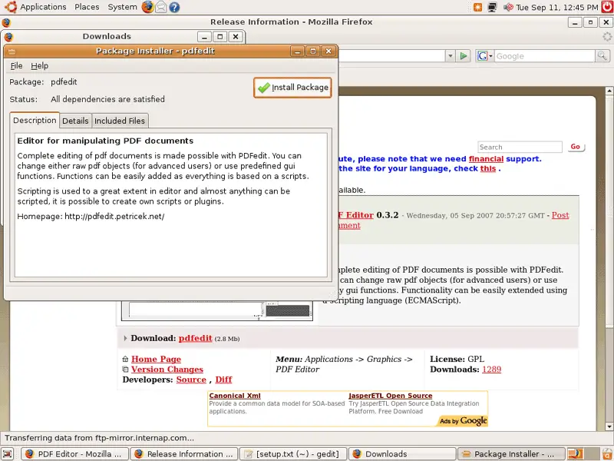Switch to the Package Installer taskbar button

511,454
